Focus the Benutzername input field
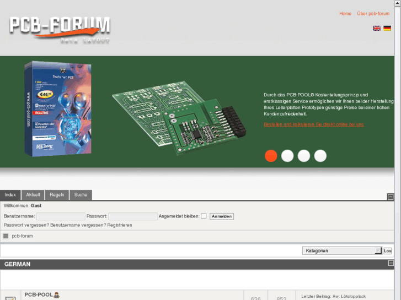The image size is (401, 300). [x=61, y=216]
